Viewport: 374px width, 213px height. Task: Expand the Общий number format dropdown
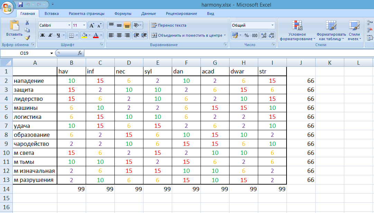(272, 25)
